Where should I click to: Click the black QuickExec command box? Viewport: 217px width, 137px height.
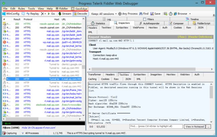(44, 123)
